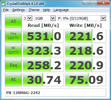Screen dimensions: 111x100
Task: Open the Help menu
Action: [x=47, y=10]
